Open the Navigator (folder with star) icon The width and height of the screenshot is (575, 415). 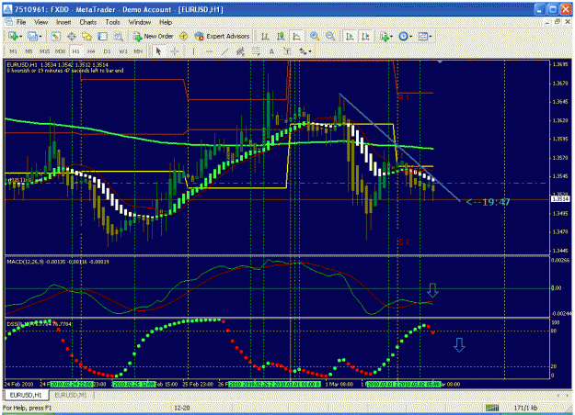pyautogui.click(x=86, y=36)
